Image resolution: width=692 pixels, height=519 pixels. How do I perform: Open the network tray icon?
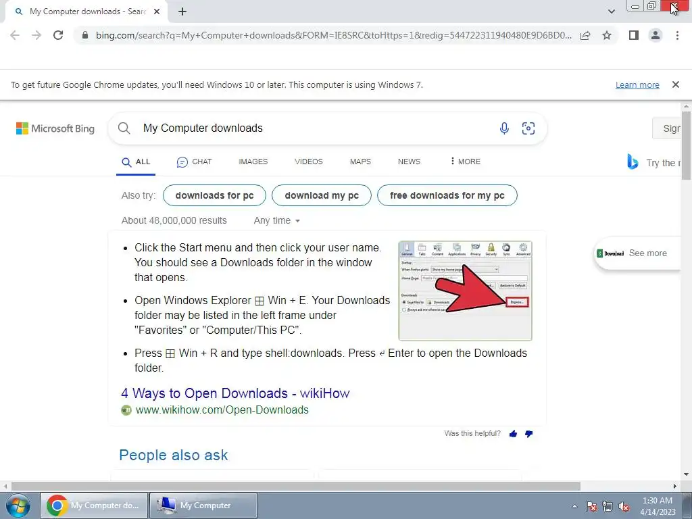pos(608,506)
